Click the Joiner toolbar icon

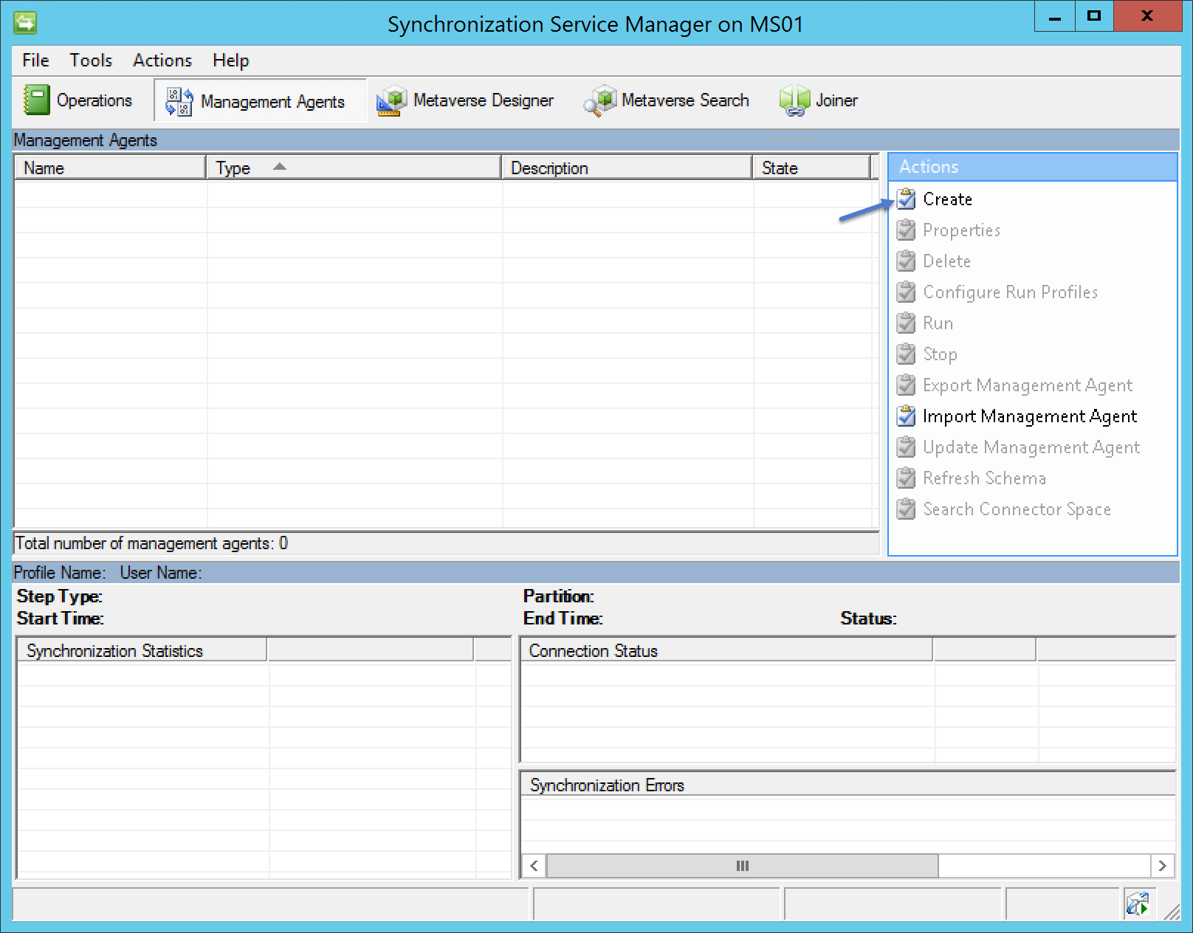[x=795, y=100]
